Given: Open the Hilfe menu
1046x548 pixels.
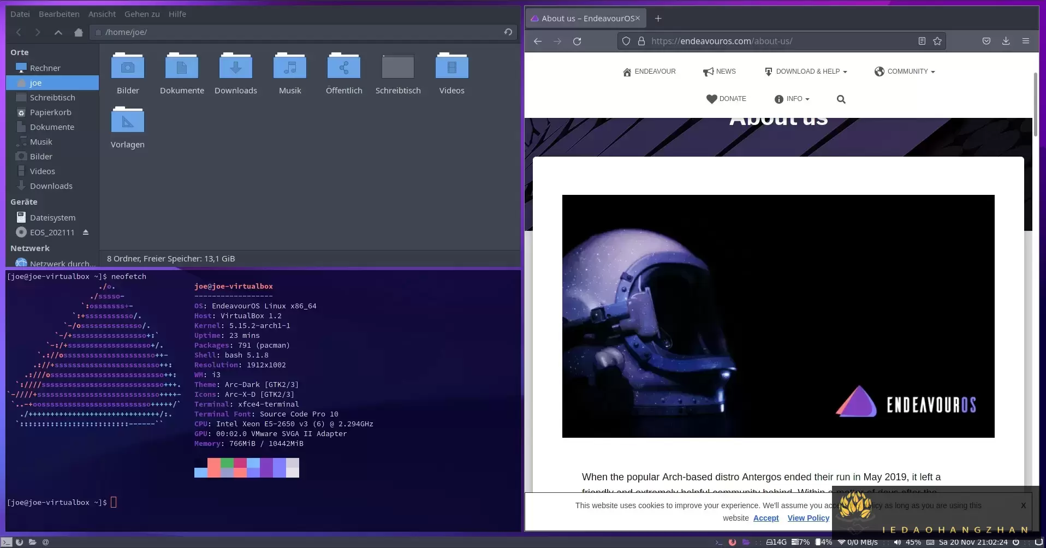Looking at the screenshot, I should pyautogui.click(x=177, y=14).
